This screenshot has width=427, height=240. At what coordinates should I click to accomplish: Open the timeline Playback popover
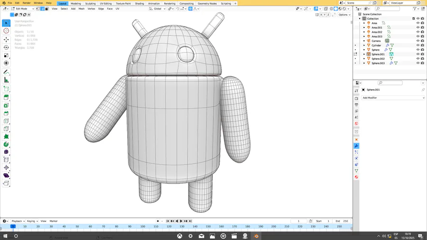pos(18,221)
